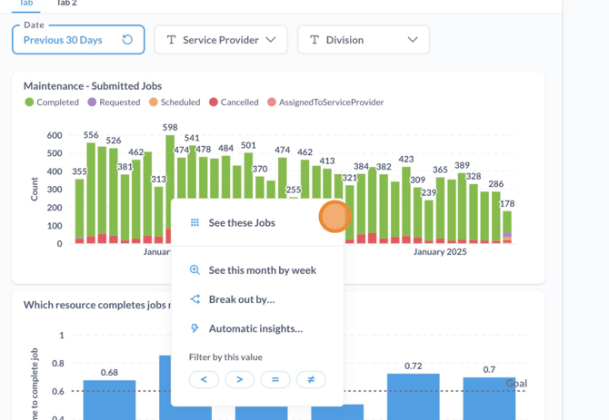This screenshot has height=420, width=609.
Task: Select See this month by week
Action: pyautogui.click(x=257, y=270)
